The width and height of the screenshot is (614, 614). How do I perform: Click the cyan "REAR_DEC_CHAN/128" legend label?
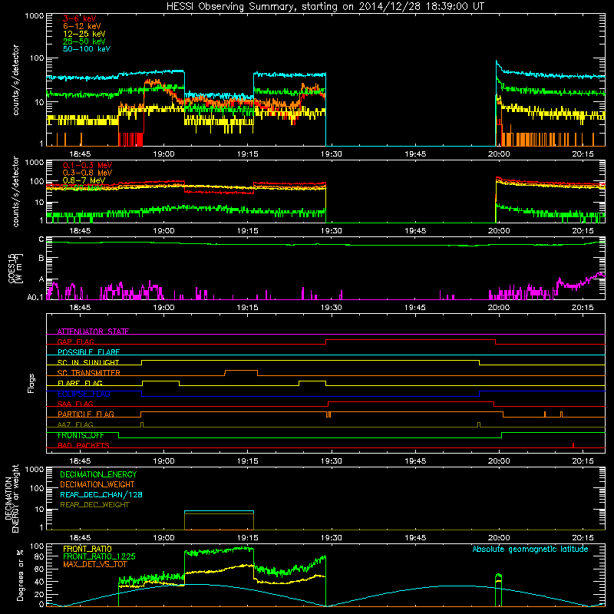pos(101,494)
